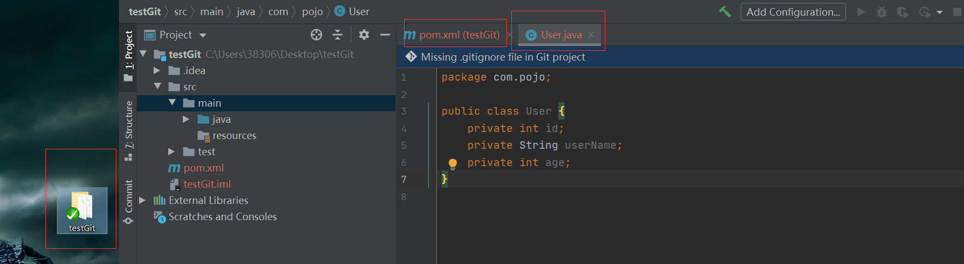Collapse the src folder arrow
This screenshot has width=964, height=264.
[158, 87]
